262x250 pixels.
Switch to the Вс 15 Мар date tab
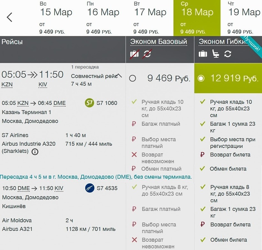(56, 18)
